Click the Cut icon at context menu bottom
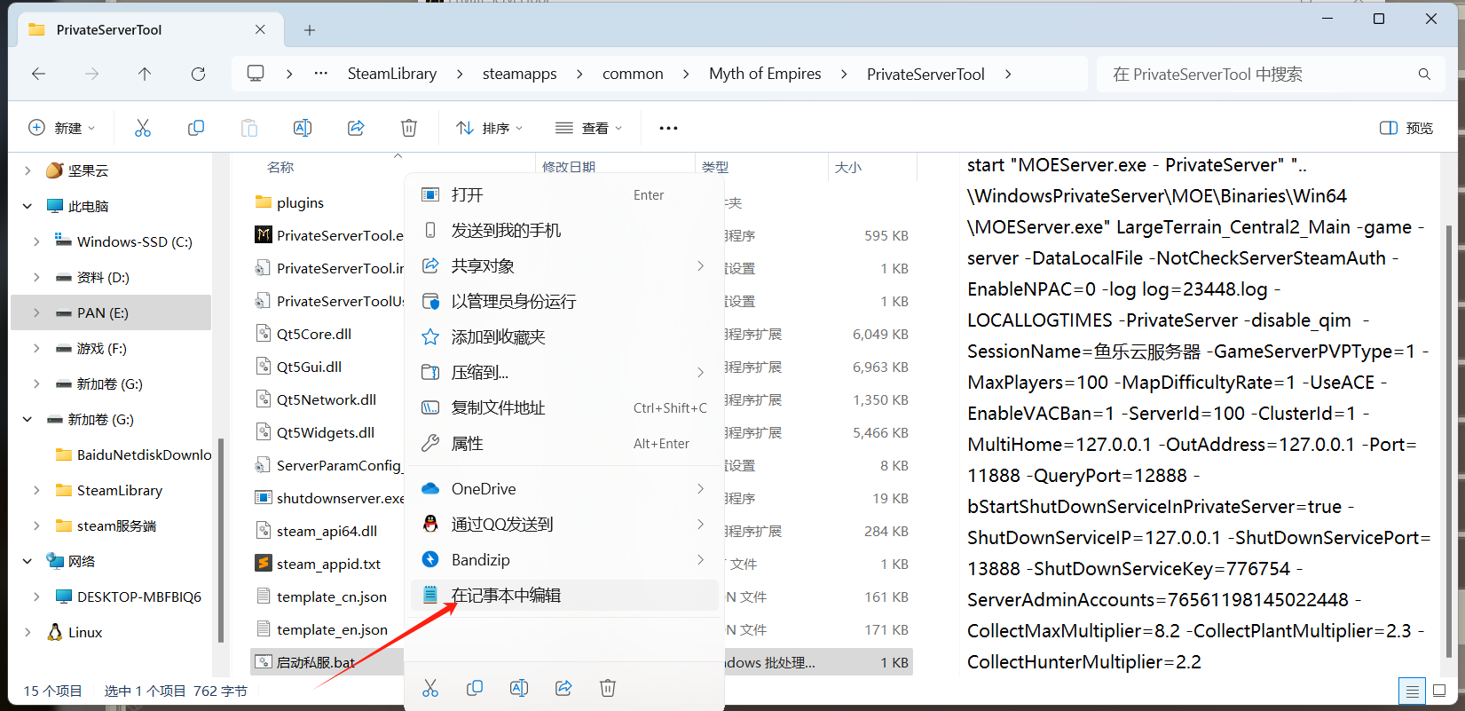This screenshot has width=1465, height=711. click(x=430, y=688)
